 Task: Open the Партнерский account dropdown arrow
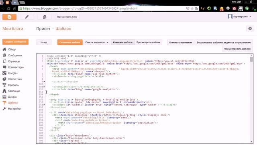pyautogui.click(x=250, y=17)
